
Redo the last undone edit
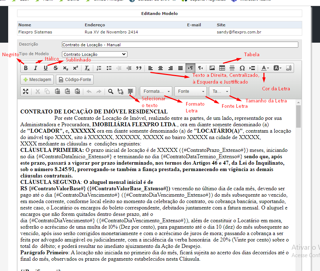click(x=99, y=91)
